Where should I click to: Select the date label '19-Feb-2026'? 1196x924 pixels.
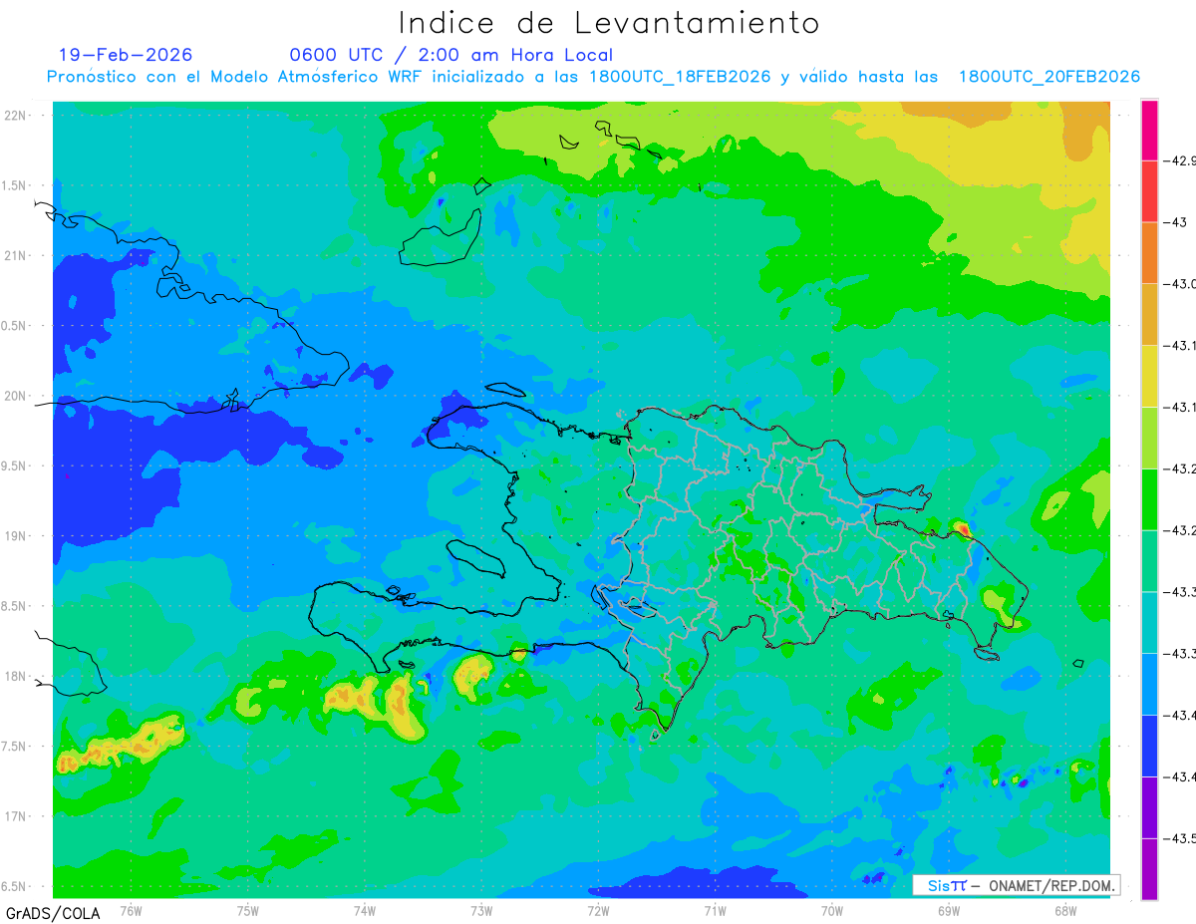point(126,55)
